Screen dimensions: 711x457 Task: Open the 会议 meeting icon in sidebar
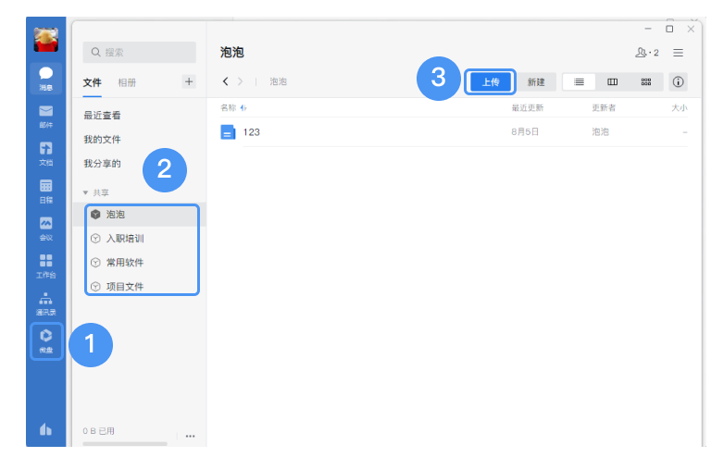pyautogui.click(x=46, y=228)
